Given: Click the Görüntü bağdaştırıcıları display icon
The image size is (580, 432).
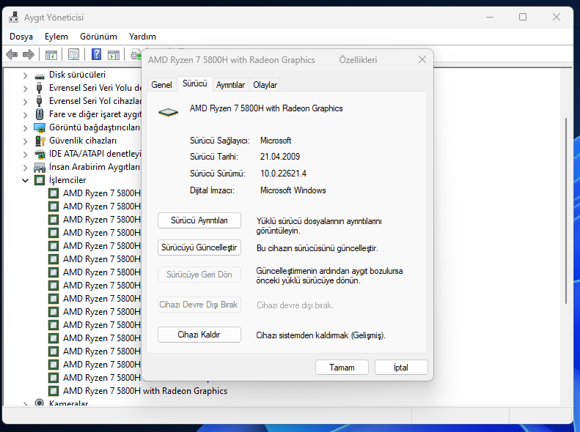Looking at the screenshot, I should pos(40,127).
